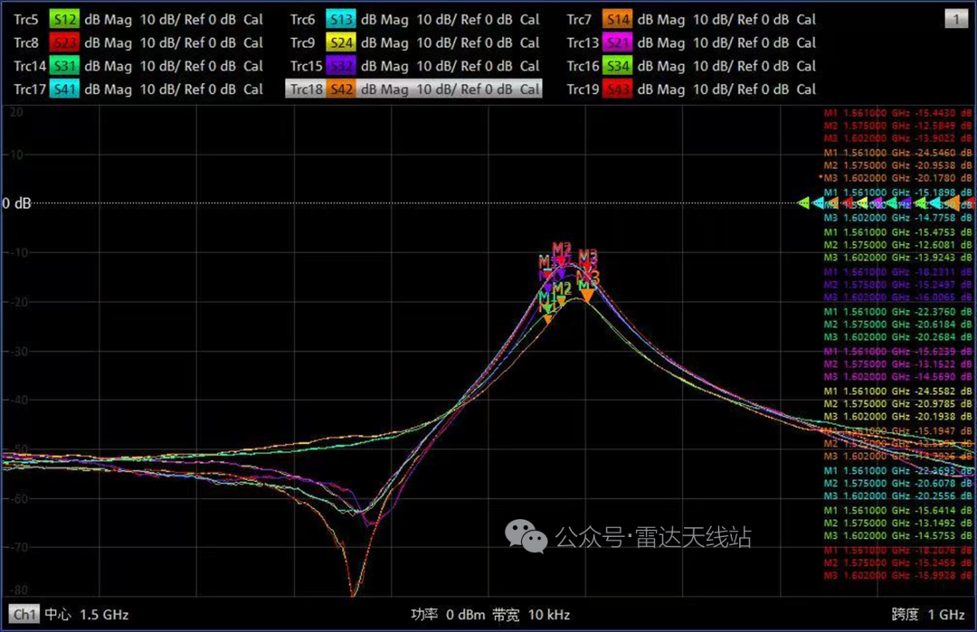
Task: Select the Trc6 trace label
Action: 303,20
